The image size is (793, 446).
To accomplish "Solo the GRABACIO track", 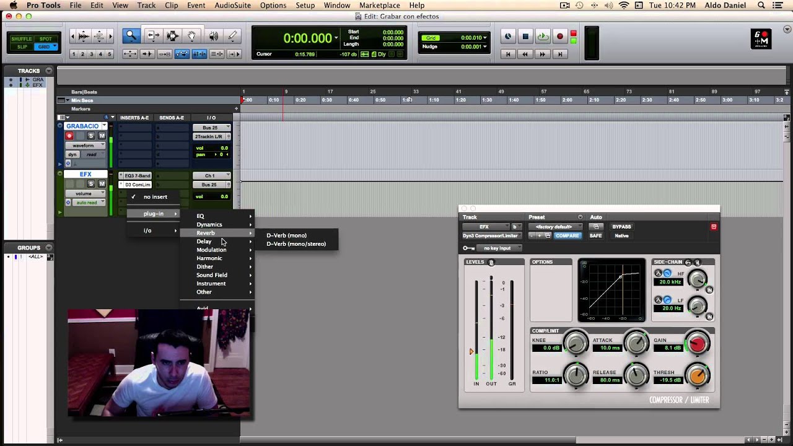I will [x=91, y=136].
